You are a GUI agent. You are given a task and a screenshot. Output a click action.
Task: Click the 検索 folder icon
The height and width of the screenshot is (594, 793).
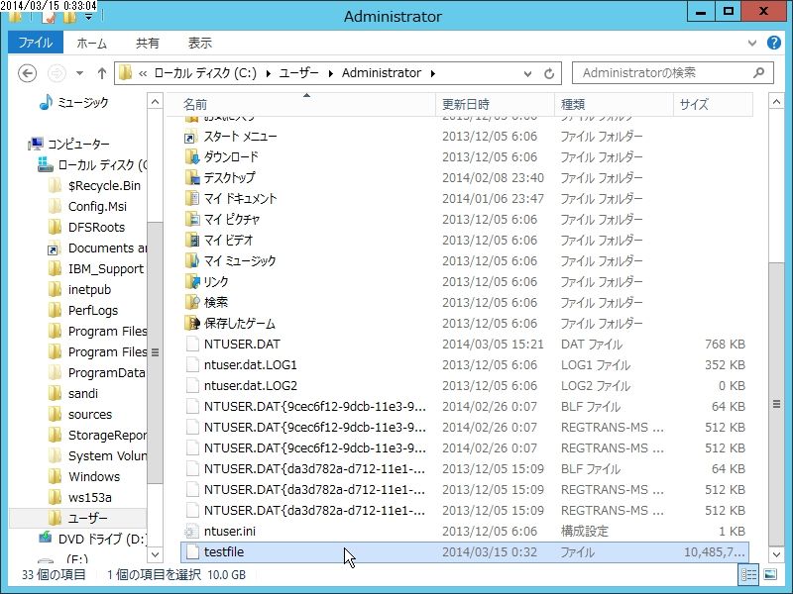(x=191, y=302)
